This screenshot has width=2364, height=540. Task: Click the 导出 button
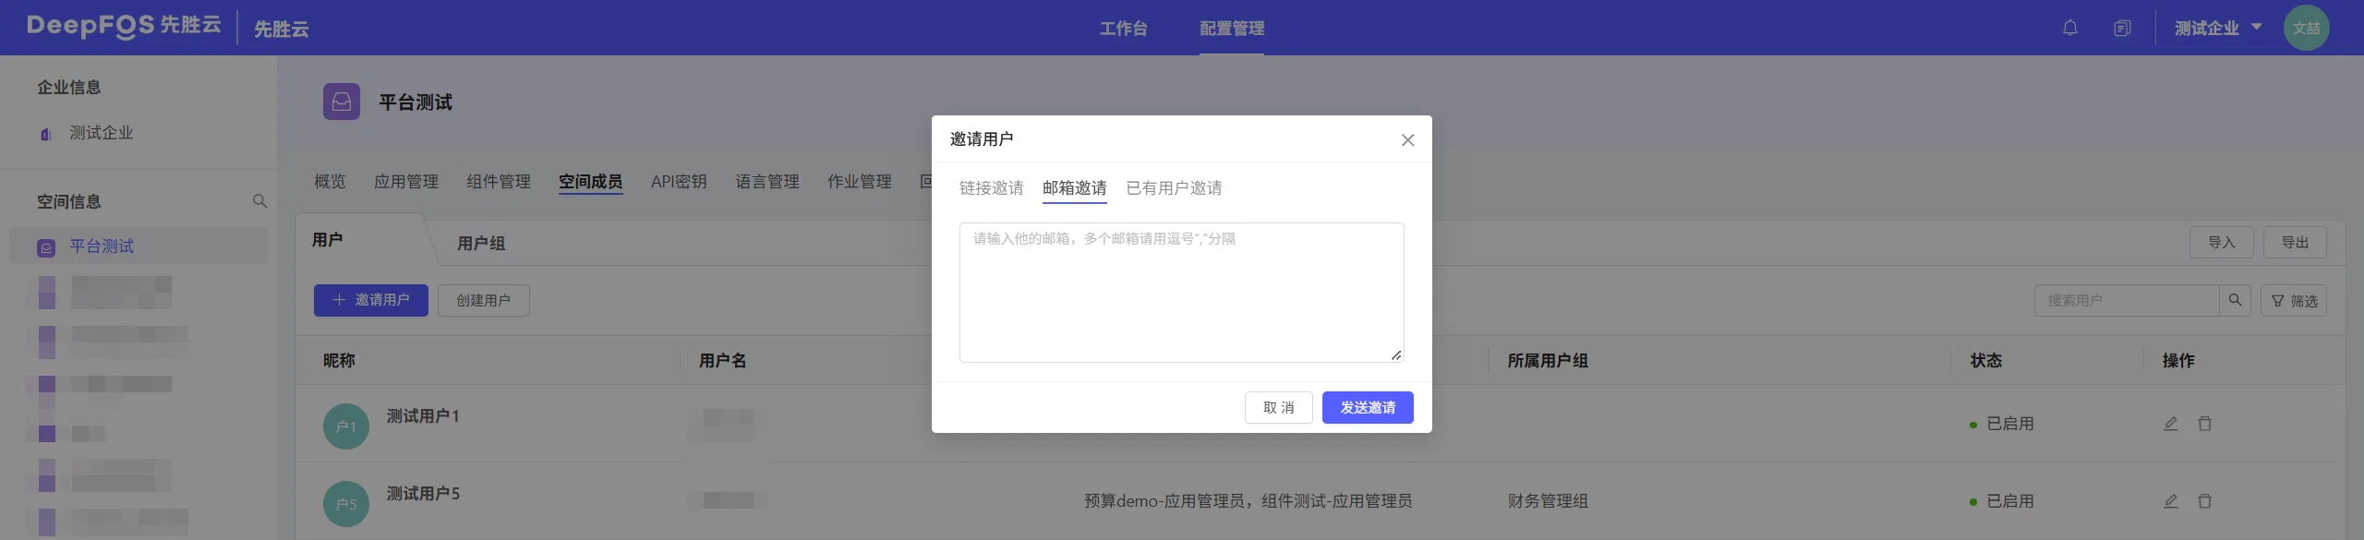click(x=2295, y=242)
